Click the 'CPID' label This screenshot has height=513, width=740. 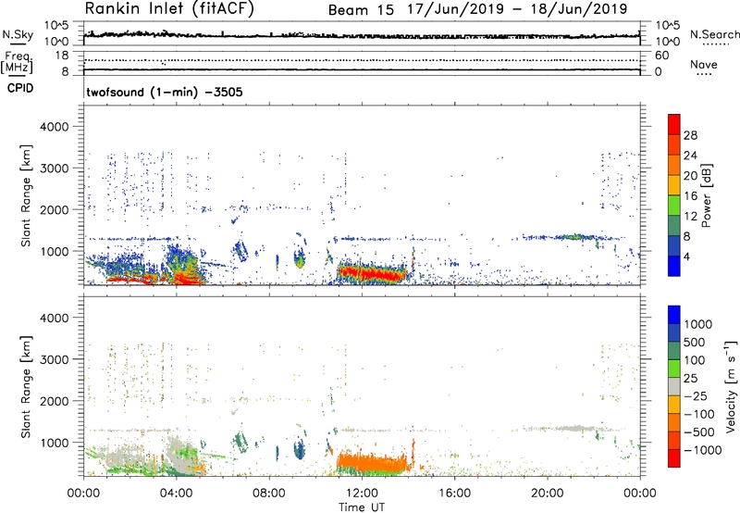click(x=20, y=88)
